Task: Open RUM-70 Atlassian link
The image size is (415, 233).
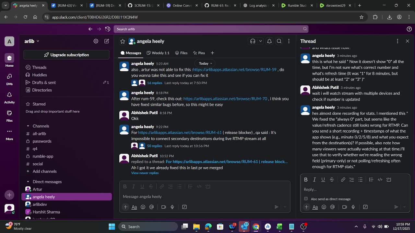Action: pos(225,99)
